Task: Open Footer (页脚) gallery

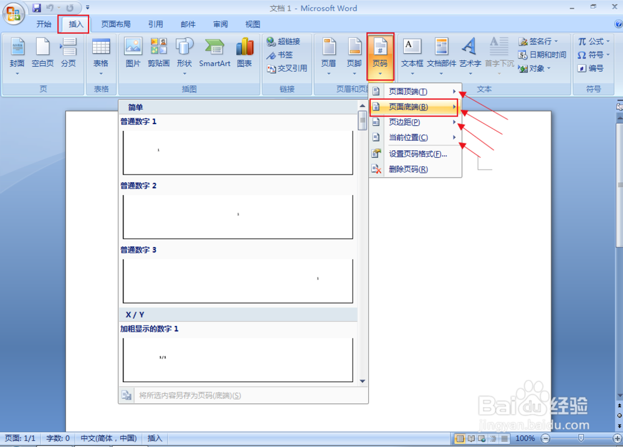Action: (x=354, y=56)
